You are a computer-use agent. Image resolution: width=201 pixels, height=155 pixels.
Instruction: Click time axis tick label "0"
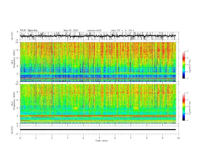(20, 138)
